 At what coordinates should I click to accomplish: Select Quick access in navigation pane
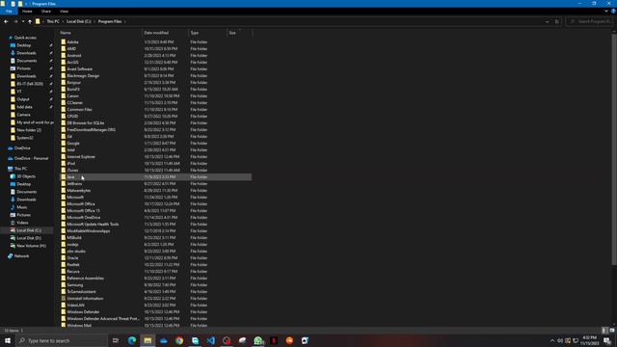(25, 38)
